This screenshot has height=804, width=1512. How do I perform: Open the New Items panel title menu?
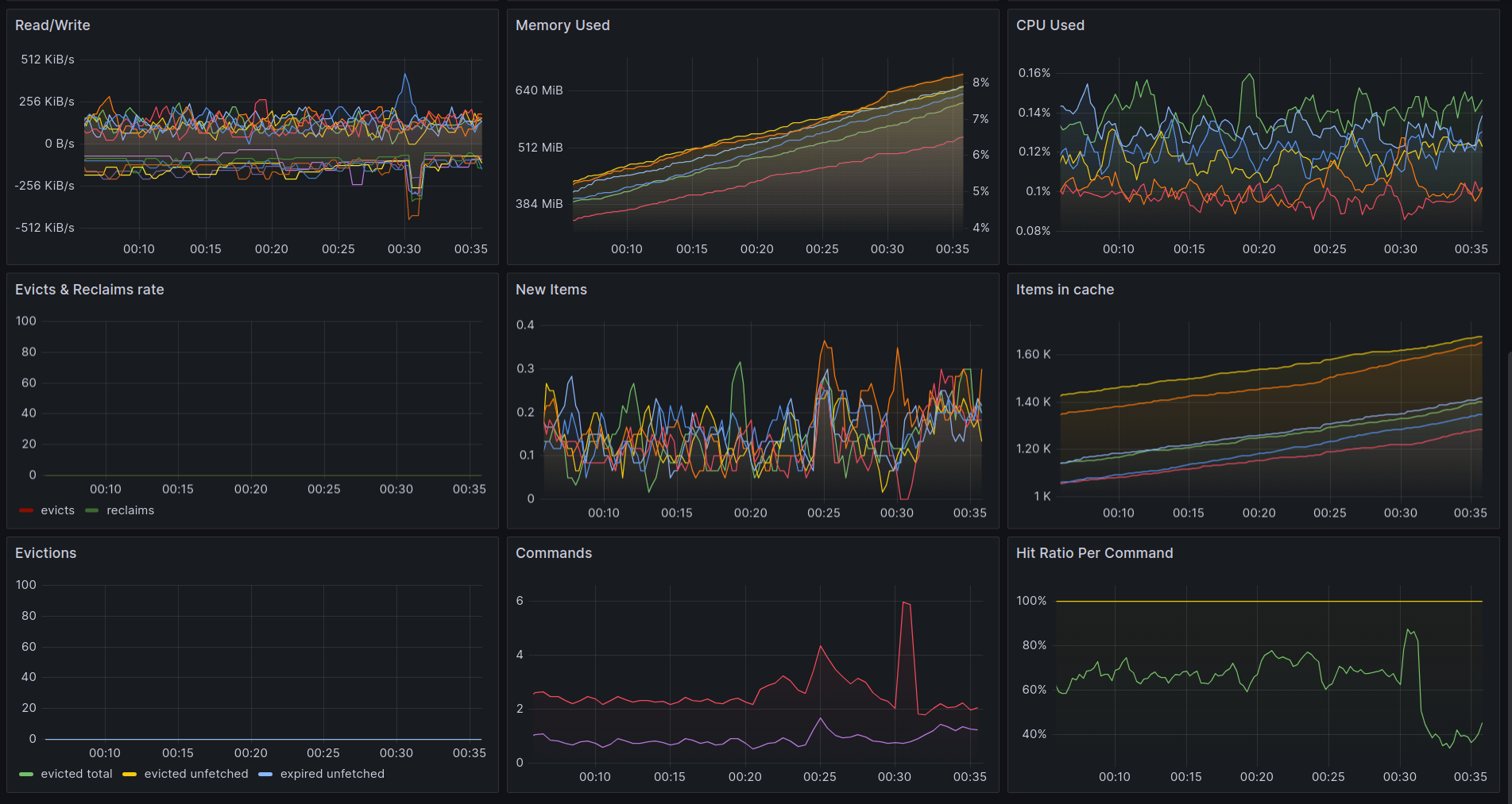pos(551,290)
